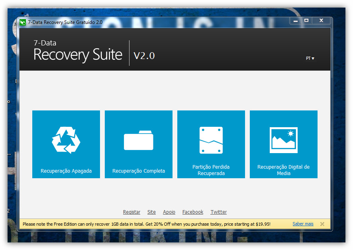Minimize the 7-Data Recovery Suite window
The width and height of the screenshot is (353, 250).
[x=296, y=20]
